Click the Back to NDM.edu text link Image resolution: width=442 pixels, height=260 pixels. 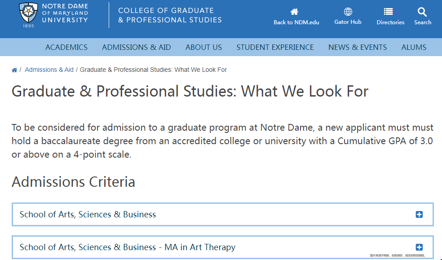(296, 22)
